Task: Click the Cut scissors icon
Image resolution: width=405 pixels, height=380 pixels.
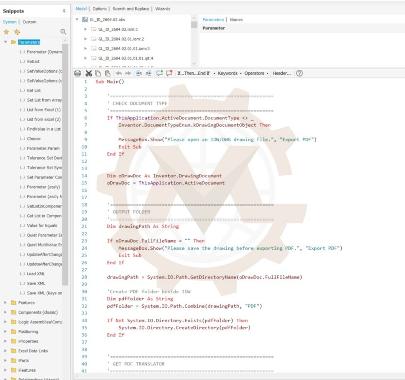Action: pos(89,73)
